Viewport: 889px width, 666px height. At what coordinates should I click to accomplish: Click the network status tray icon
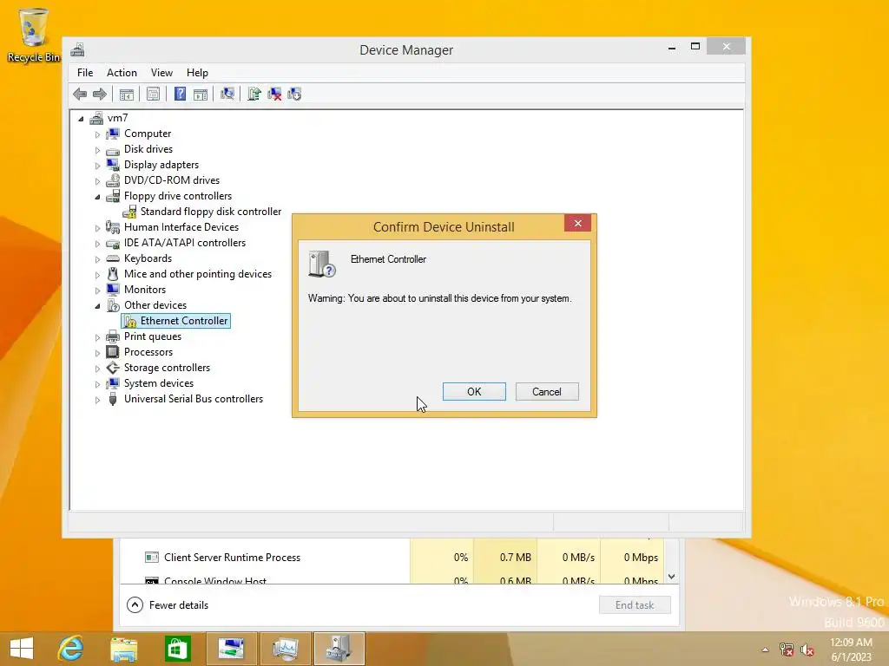tap(787, 650)
